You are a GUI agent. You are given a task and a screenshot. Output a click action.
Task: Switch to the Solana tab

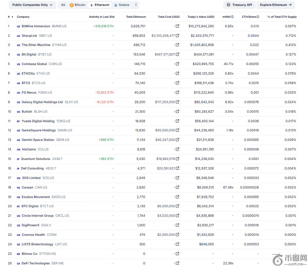[122, 5]
